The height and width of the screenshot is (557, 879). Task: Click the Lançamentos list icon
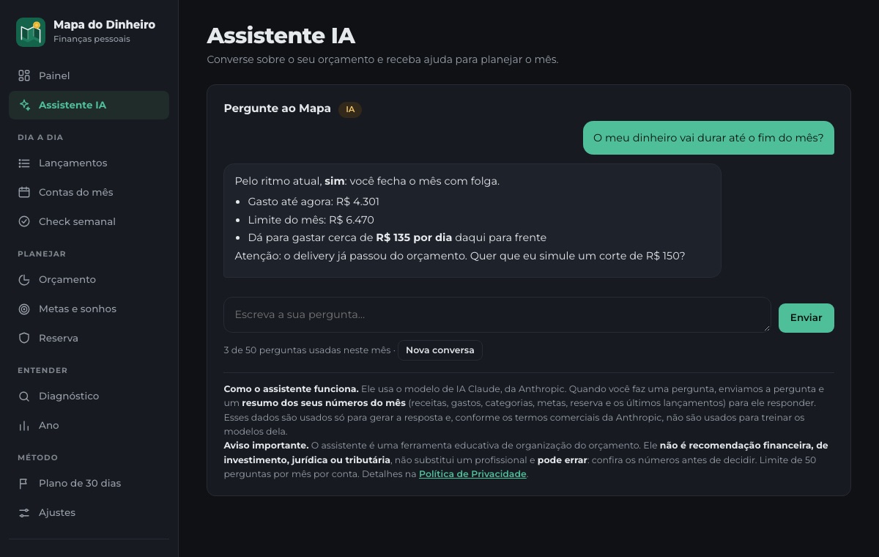tap(24, 163)
